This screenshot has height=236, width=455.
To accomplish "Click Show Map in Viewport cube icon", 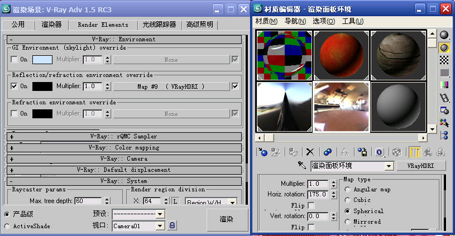I will coord(396,152).
